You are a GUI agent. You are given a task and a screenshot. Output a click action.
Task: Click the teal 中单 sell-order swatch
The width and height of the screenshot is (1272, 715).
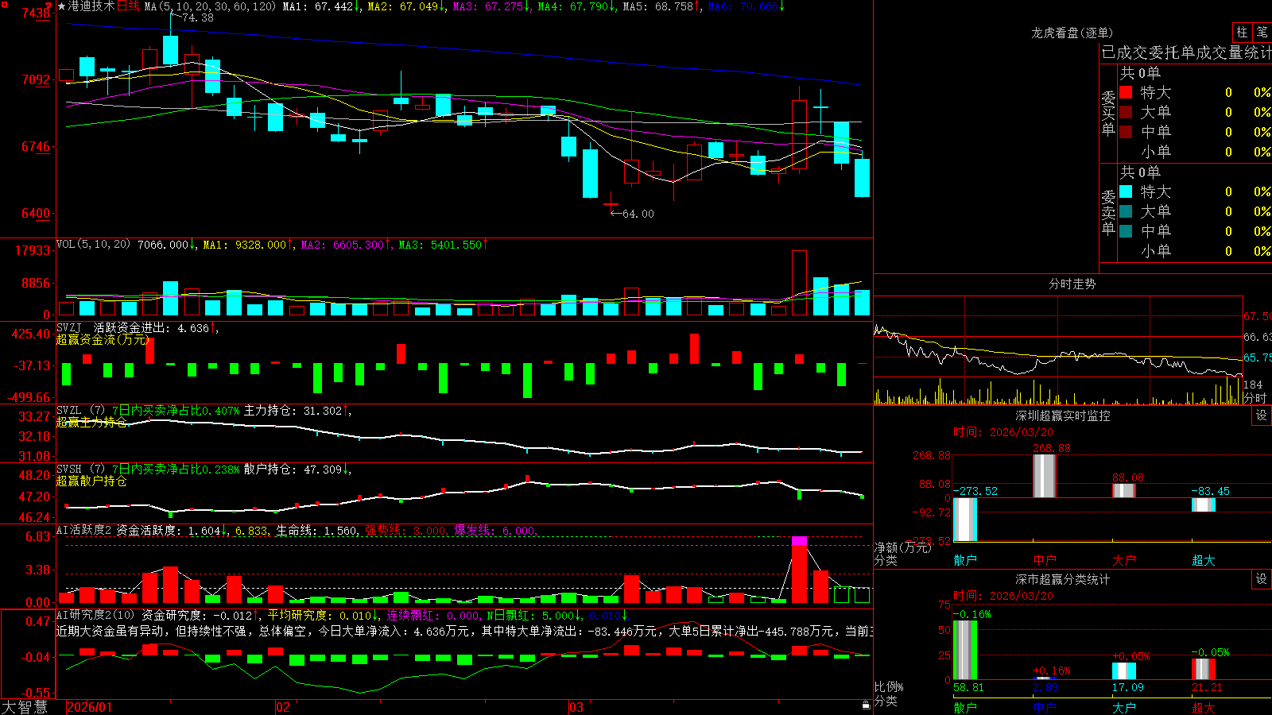click(x=1126, y=231)
